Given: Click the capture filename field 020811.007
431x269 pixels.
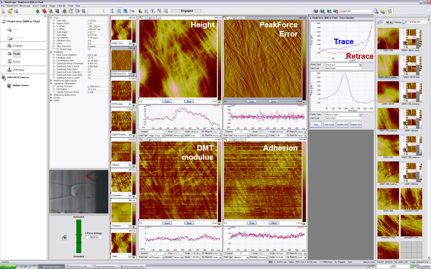Looking at the screenshot, I should (356, 11).
